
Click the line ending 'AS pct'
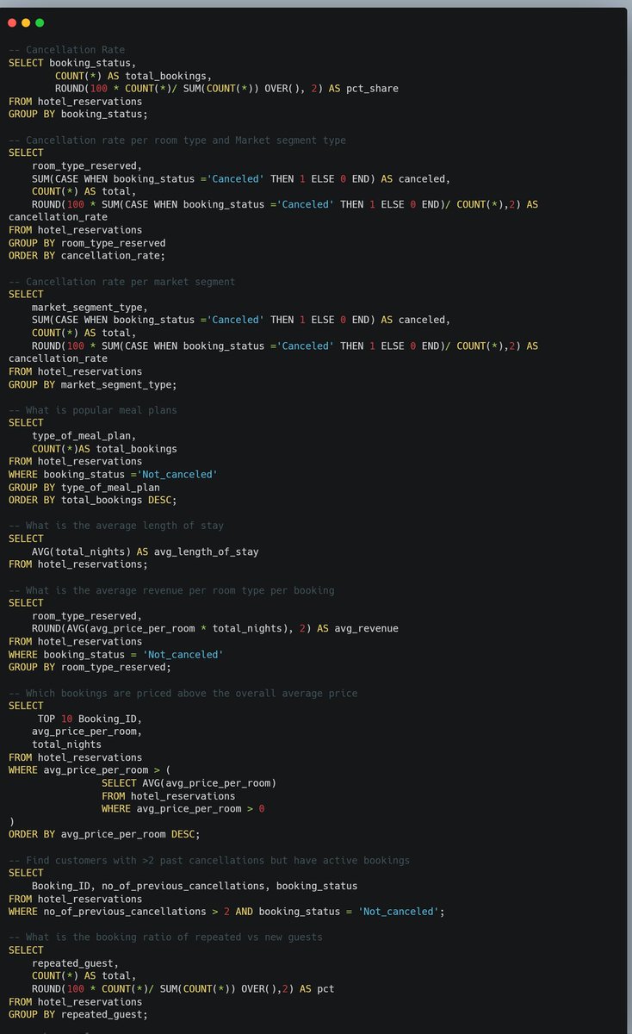coord(183,989)
